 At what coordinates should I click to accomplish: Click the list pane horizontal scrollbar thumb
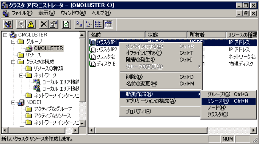click(151, 130)
